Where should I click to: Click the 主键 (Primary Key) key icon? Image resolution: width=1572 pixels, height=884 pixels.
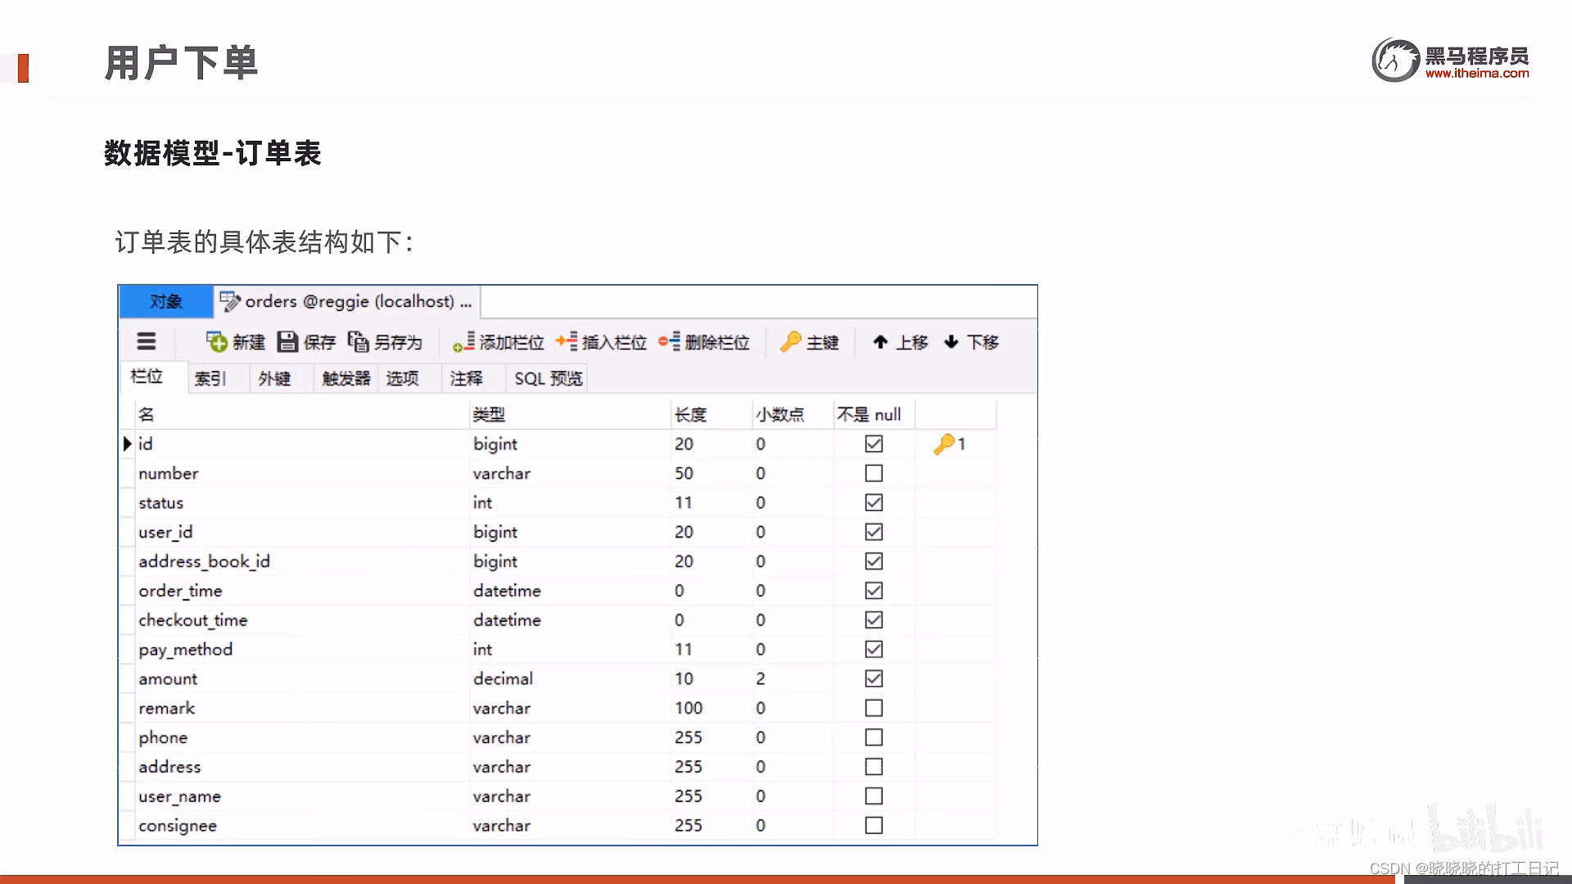[790, 341]
